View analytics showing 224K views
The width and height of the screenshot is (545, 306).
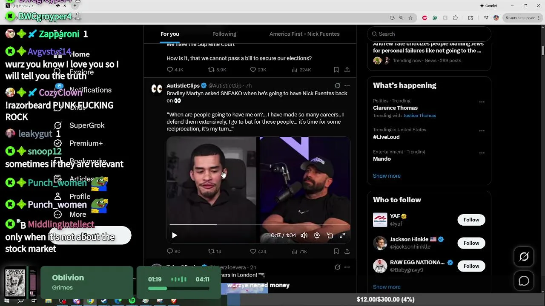click(x=301, y=70)
